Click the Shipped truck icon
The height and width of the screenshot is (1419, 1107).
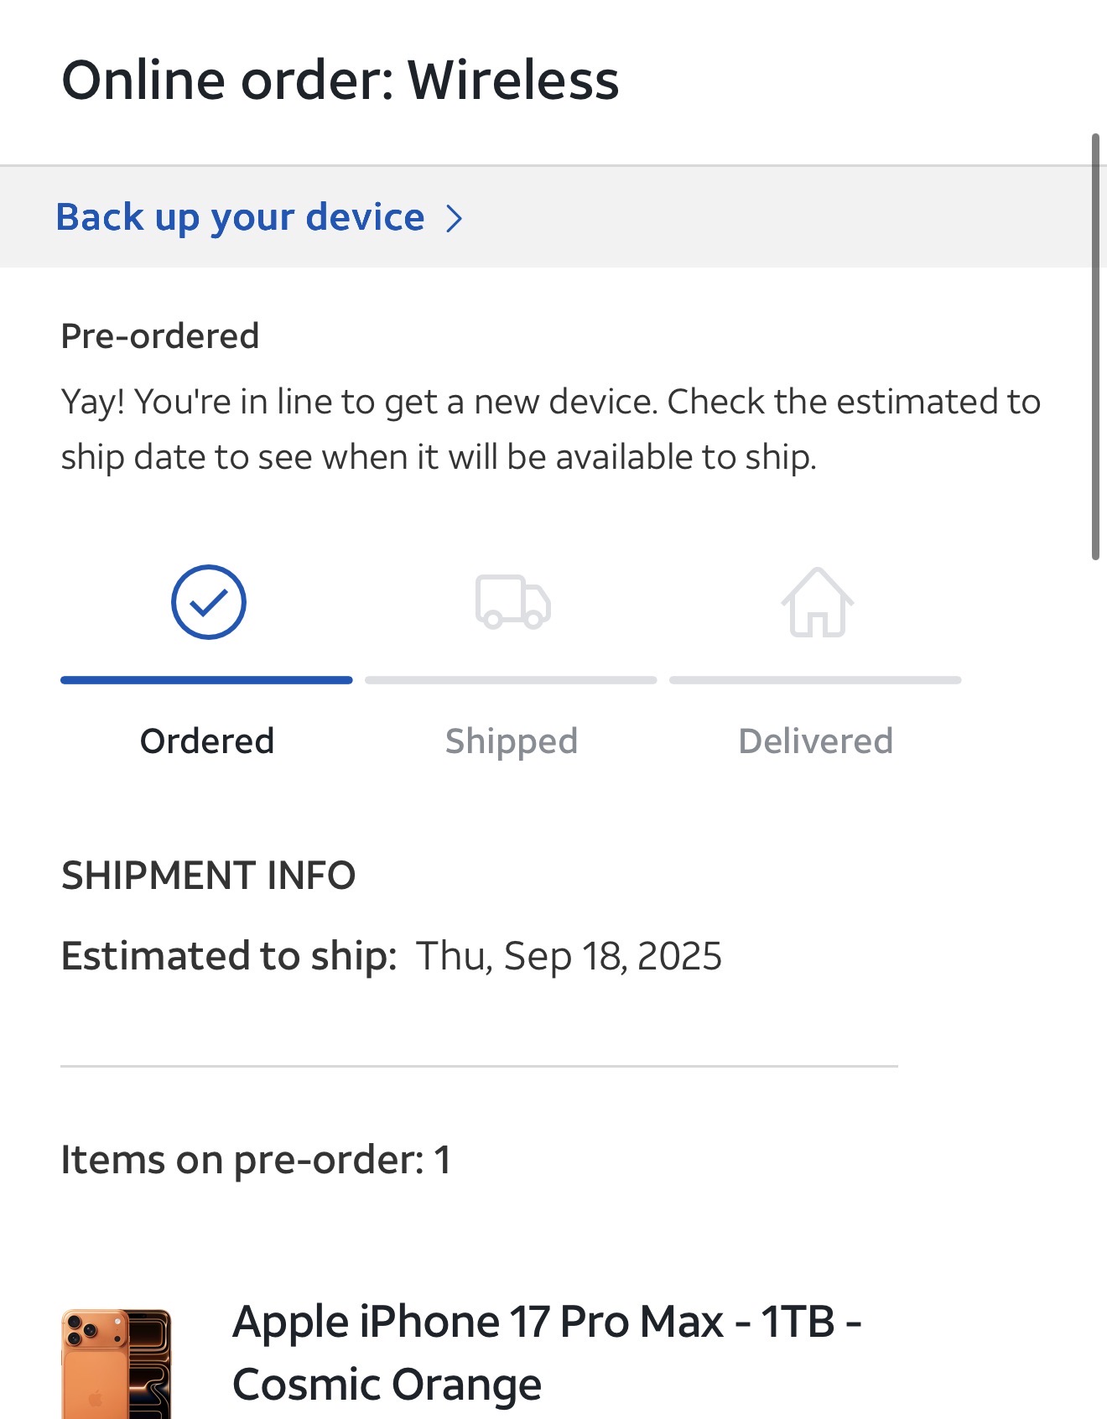[512, 602]
